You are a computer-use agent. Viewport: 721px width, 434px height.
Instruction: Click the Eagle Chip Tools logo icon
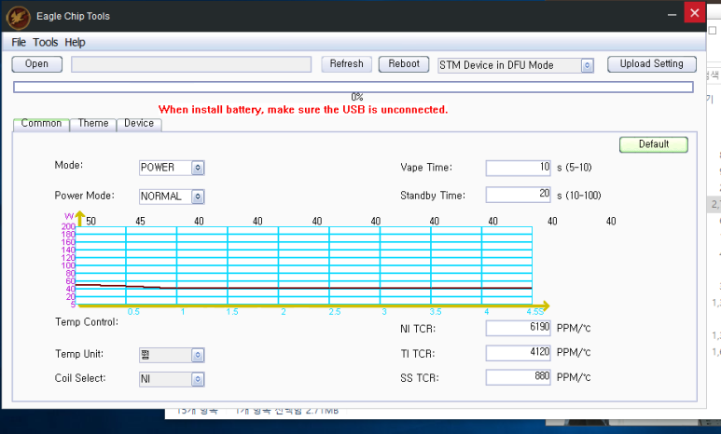(x=19, y=18)
